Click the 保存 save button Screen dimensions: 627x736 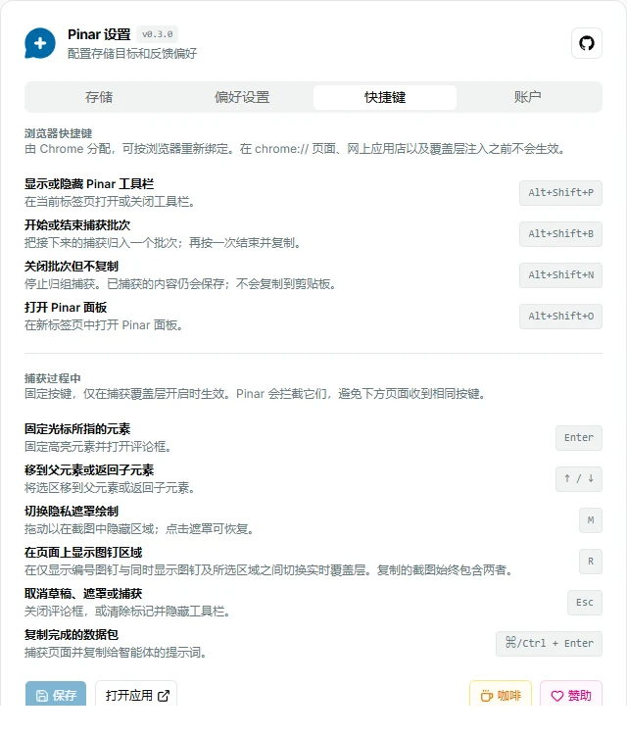(x=56, y=694)
